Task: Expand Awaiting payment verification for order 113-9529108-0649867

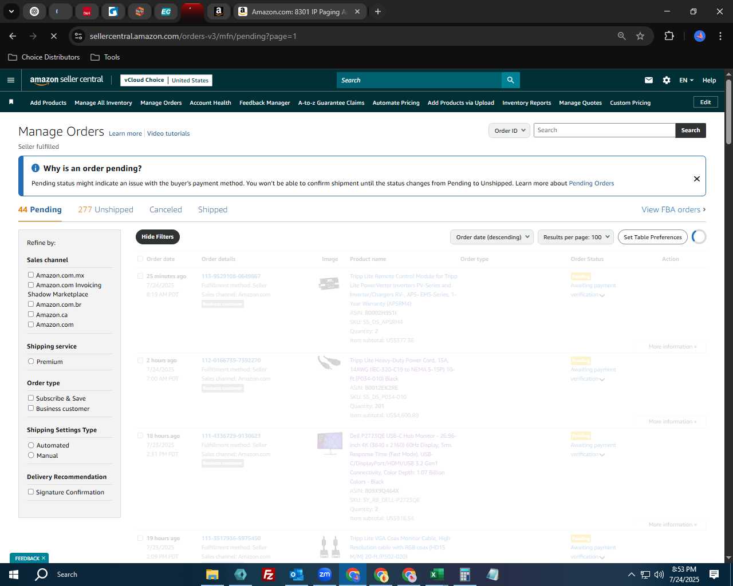Action: (602, 295)
